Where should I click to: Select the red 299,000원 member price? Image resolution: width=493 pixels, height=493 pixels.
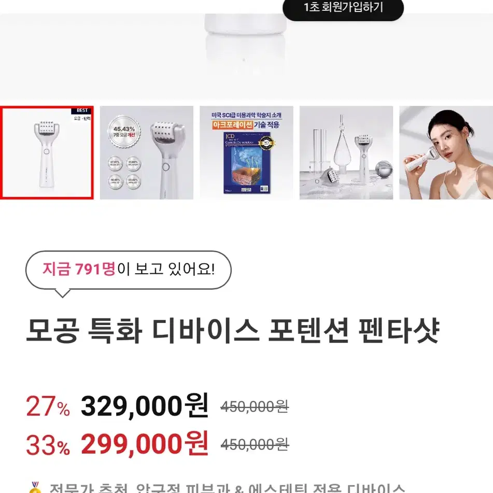pos(145,444)
